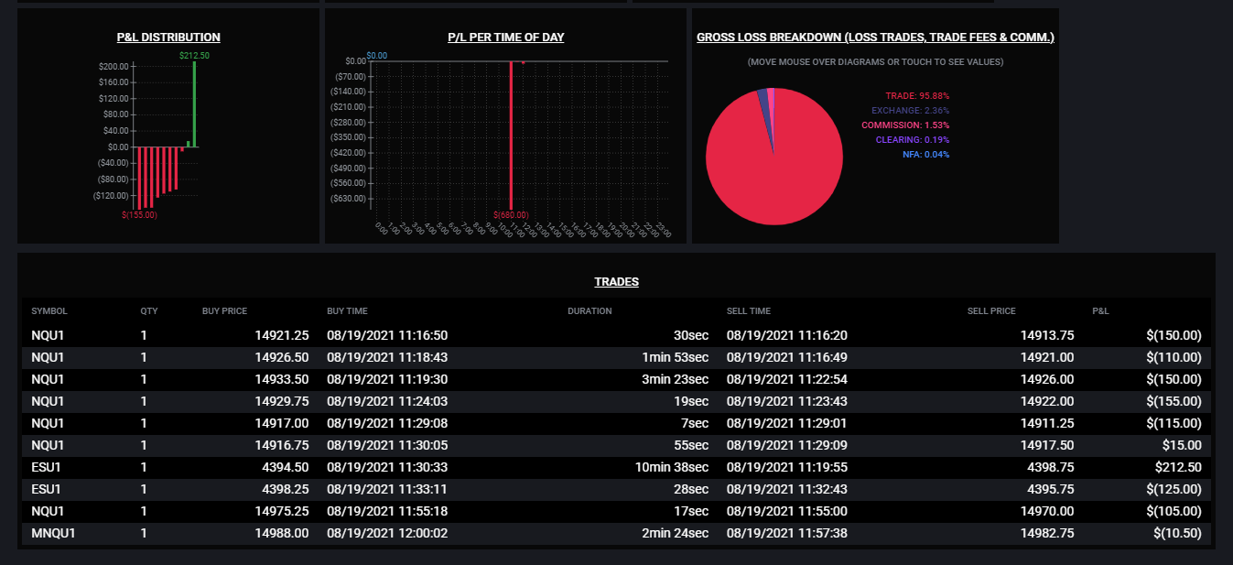Image resolution: width=1233 pixels, height=565 pixels.
Task: Click legend entry NFA: 0.04%
Action: coord(926,155)
